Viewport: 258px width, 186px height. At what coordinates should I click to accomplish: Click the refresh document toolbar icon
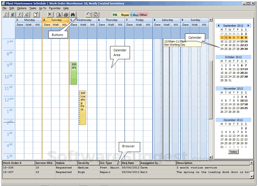(96, 14)
